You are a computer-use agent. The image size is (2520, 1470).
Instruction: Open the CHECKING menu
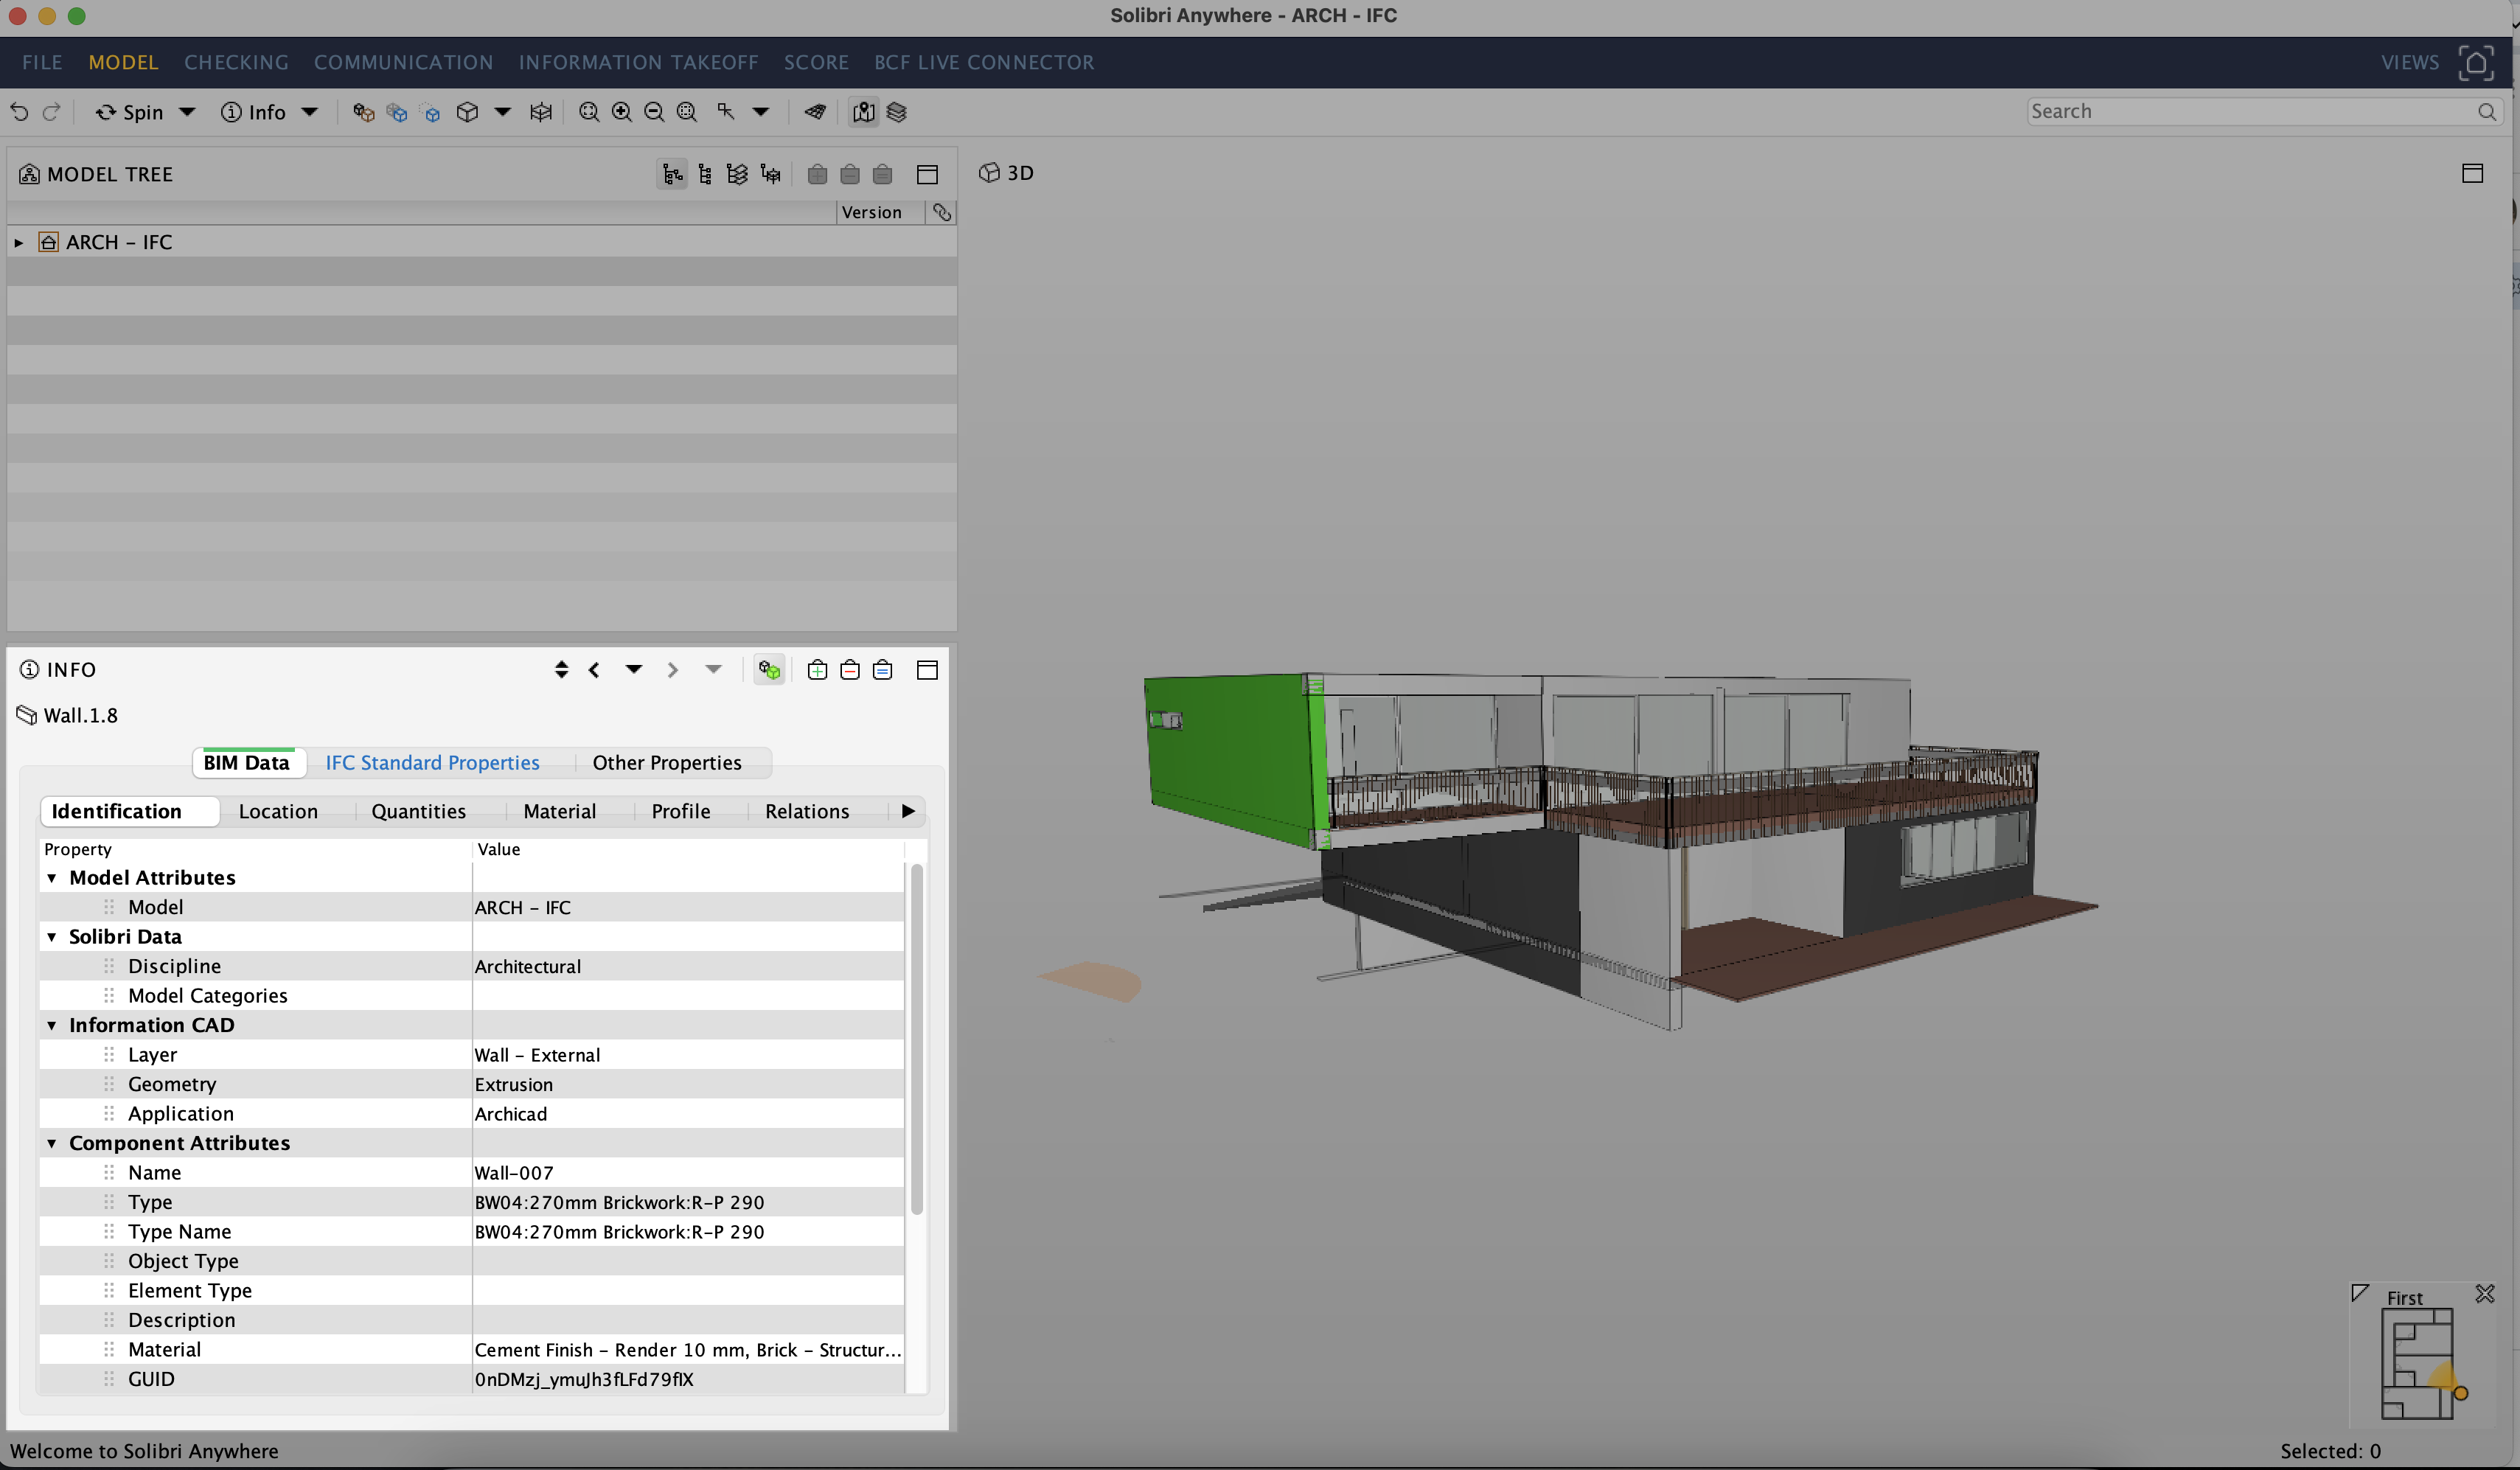click(236, 62)
